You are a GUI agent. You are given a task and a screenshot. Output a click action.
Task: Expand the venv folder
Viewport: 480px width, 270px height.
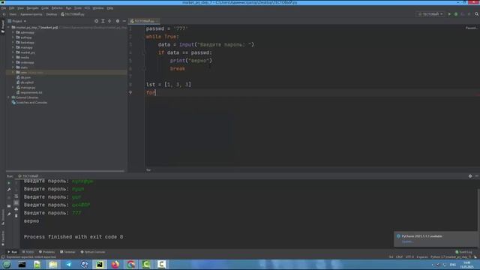(x=13, y=72)
